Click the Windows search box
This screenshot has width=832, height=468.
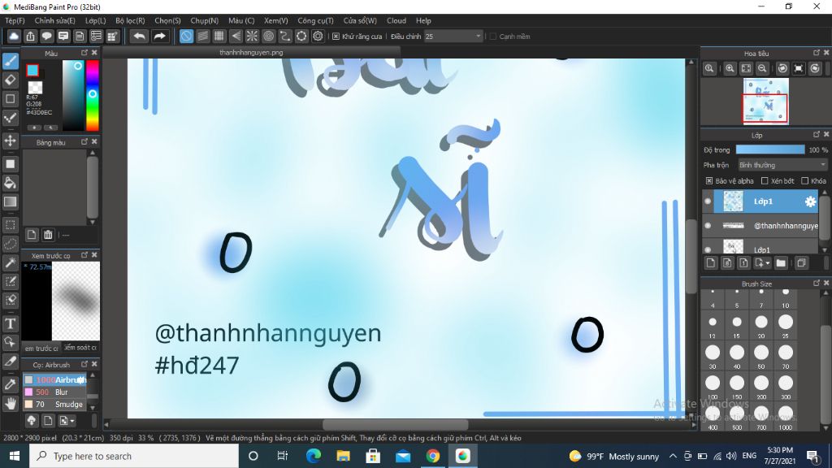coord(134,456)
